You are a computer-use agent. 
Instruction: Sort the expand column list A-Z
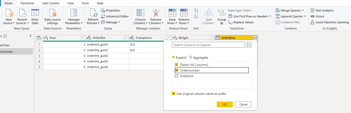click(x=248, y=45)
